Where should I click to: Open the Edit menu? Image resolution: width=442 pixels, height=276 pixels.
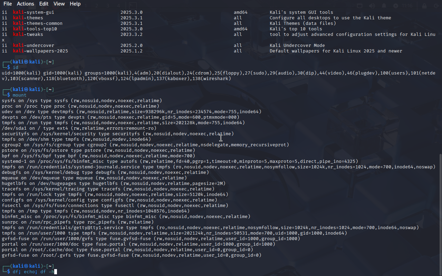pyautogui.click(x=44, y=4)
